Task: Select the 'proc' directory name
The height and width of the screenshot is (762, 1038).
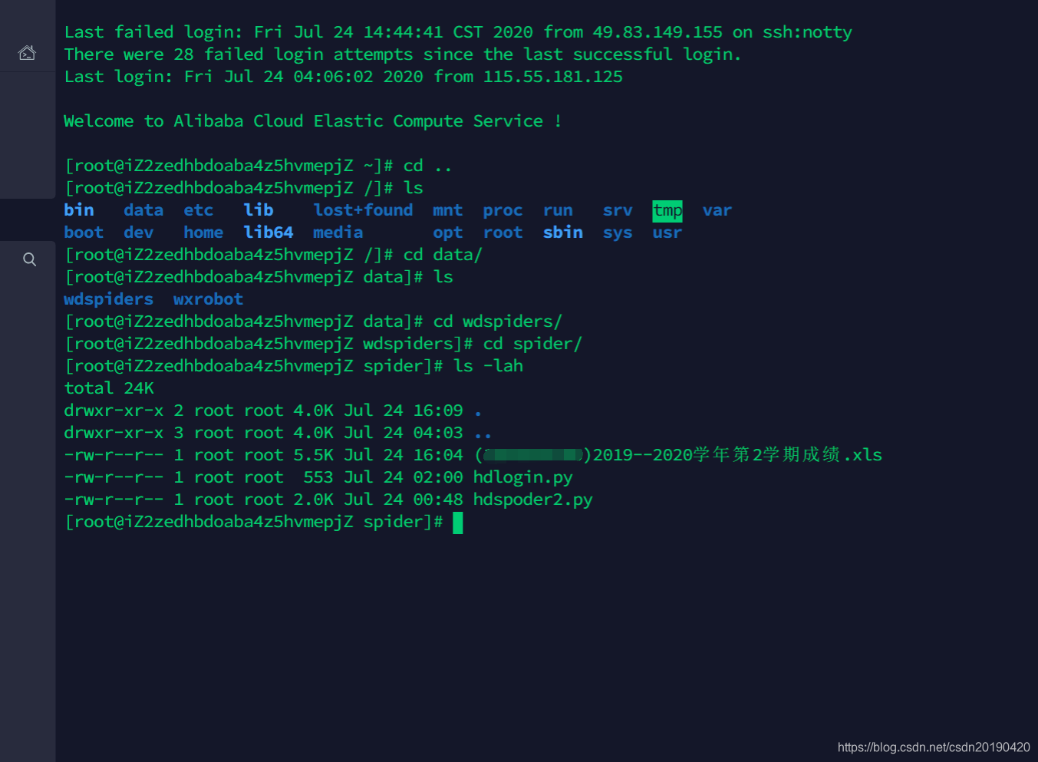Action: pyautogui.click(x=503, y=210)
